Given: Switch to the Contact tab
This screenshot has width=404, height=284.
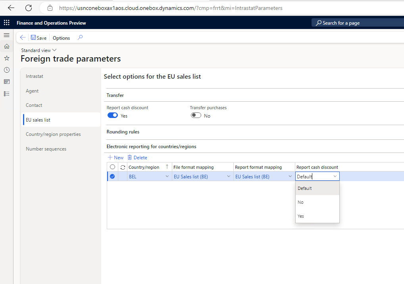Looking at the screenshot, I should point(62,105).
